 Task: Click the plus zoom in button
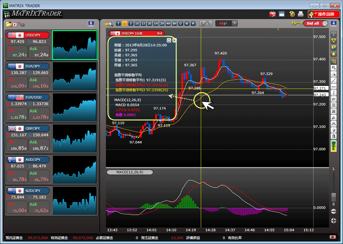(x=334, y=221)
